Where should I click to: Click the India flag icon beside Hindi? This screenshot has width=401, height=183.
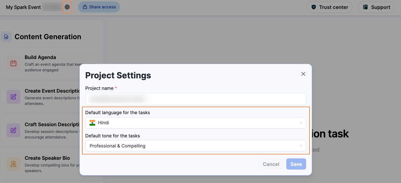coord(92,123)
